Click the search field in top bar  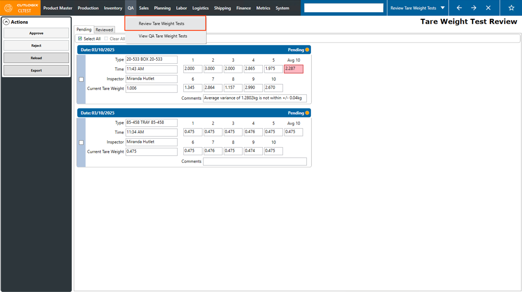pyautogui.click(x=344, y=8)
